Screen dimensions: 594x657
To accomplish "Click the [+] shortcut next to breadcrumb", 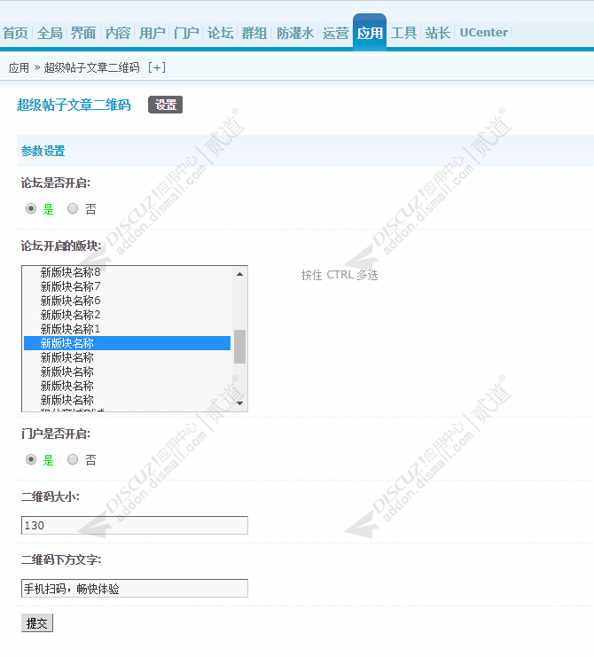I will pos(157,67).
